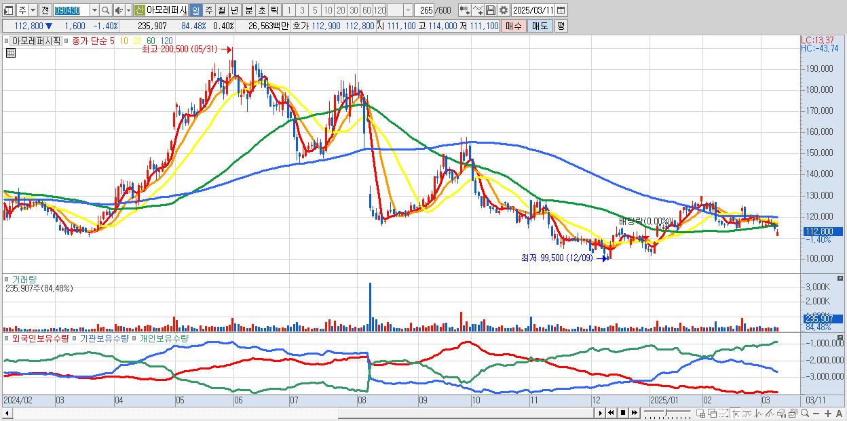Click the eraser with bars icon
This screenshot has width=847, height=421.
tap(781, 414)
